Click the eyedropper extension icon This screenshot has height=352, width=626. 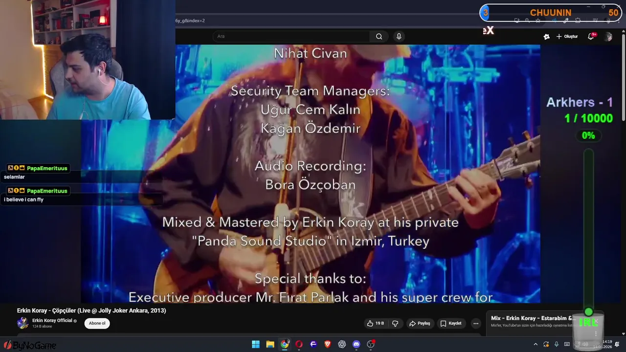(566, 21)
